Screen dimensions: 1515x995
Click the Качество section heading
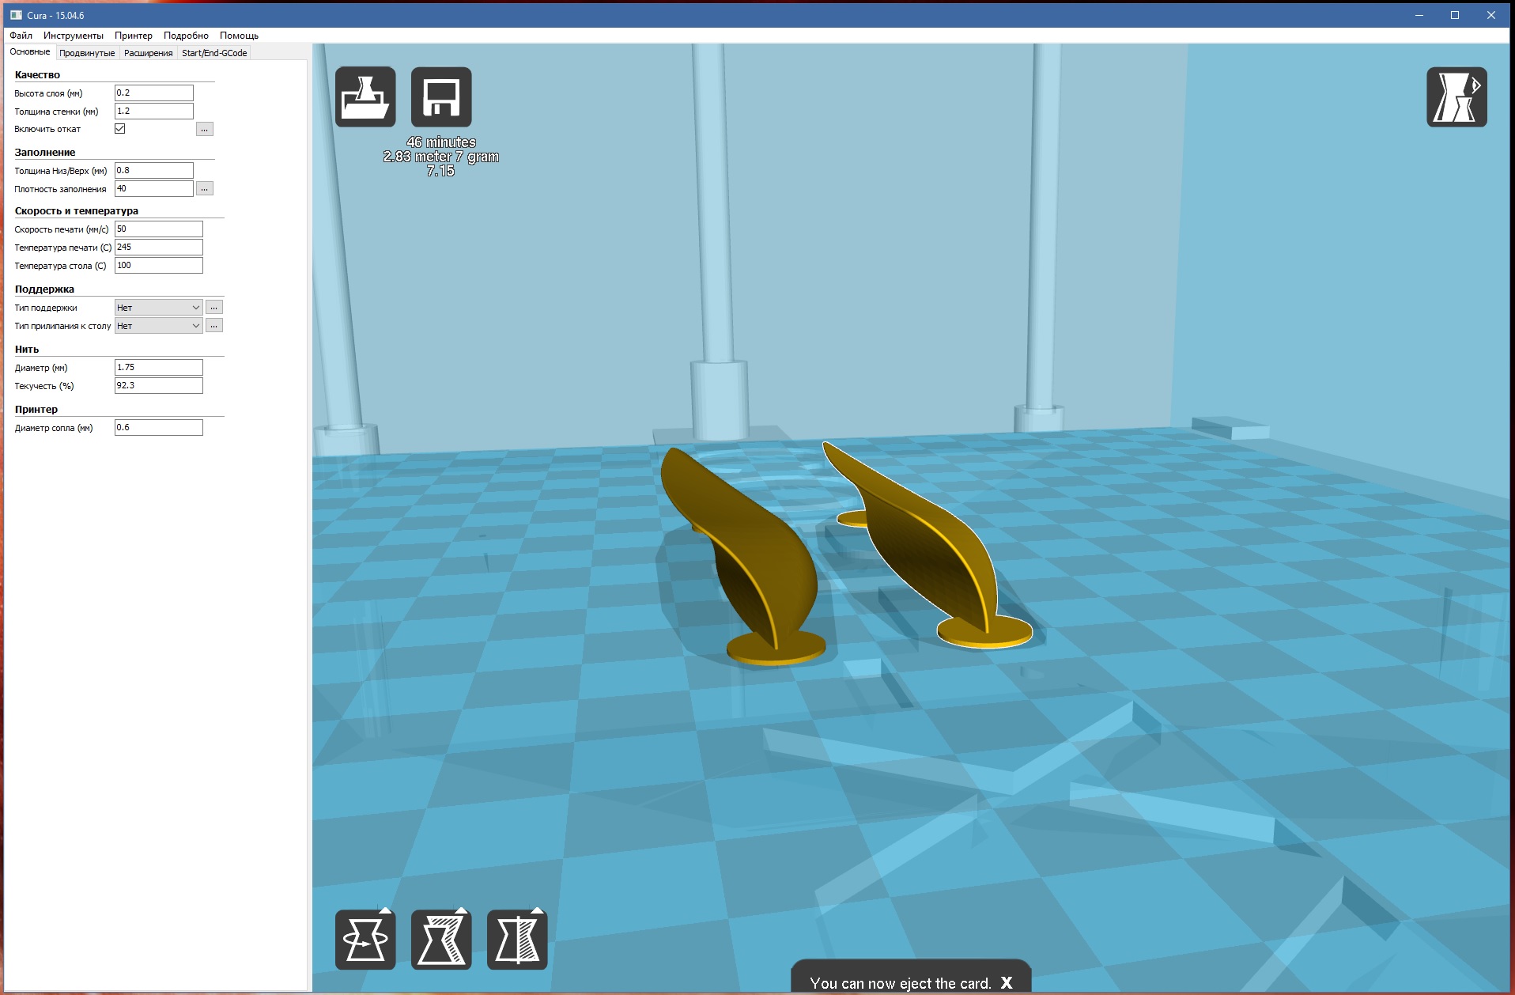coord(37,74)
